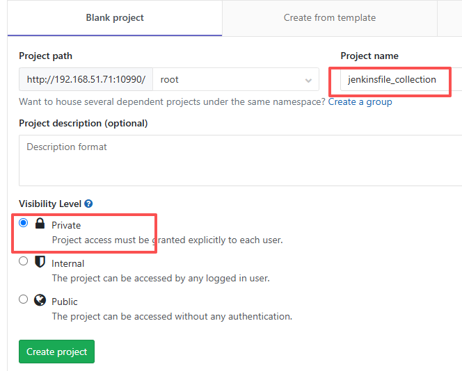Image resolution: width=462 pixels, height=371 pixels.
Task: Click the green Create project button
Action: pyautogui.click(x=56, y=352)
